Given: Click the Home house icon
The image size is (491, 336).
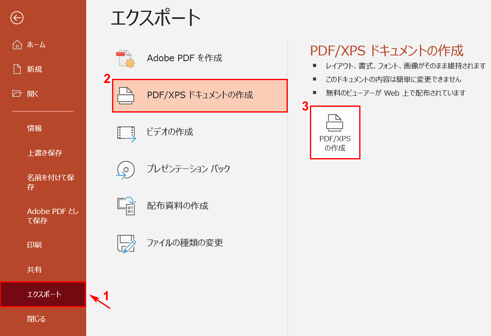Looking at the screenshot, I should [17, 45].
